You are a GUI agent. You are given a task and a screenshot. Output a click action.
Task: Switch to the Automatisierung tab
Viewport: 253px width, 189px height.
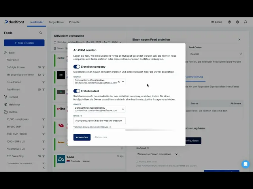[x=194, y=77]
